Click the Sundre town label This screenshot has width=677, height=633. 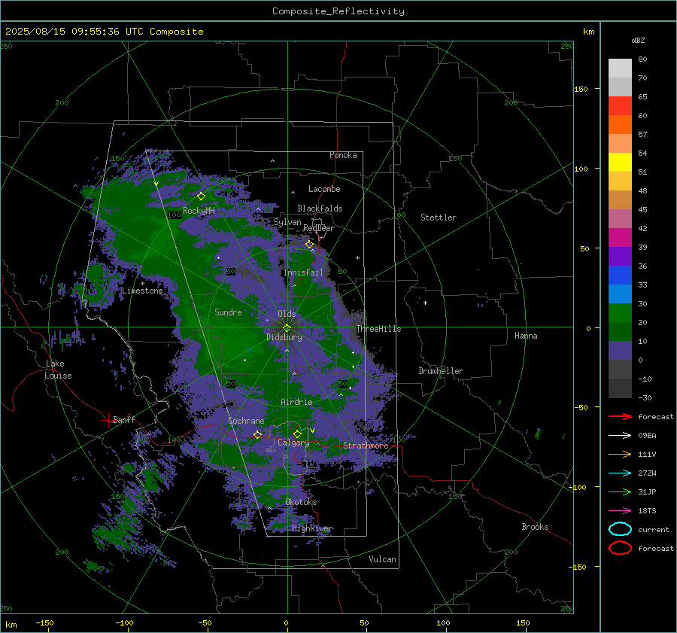(x=228, y=312)
